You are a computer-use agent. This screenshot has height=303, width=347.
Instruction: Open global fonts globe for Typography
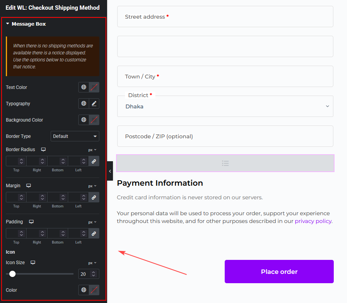coord(84,103)
